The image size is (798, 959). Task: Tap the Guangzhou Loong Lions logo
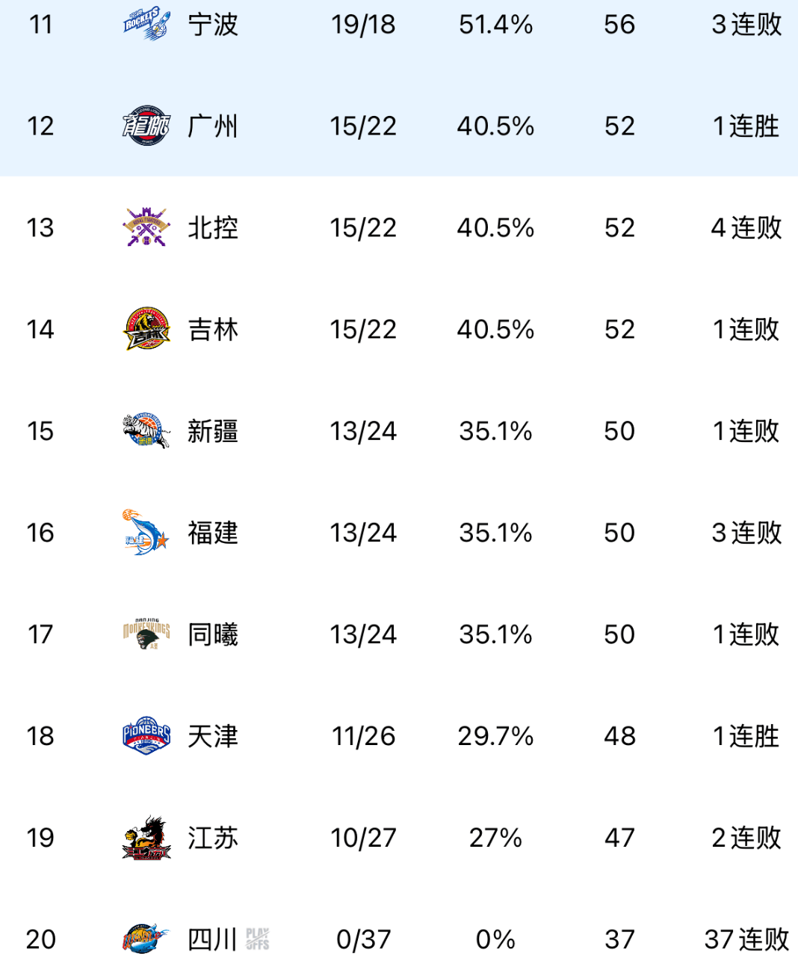(x=146, y=126)
